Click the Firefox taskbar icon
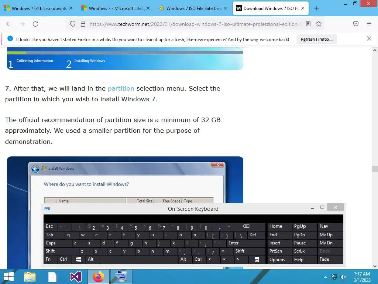The image size is (378, 284). [x=98, y=277]
